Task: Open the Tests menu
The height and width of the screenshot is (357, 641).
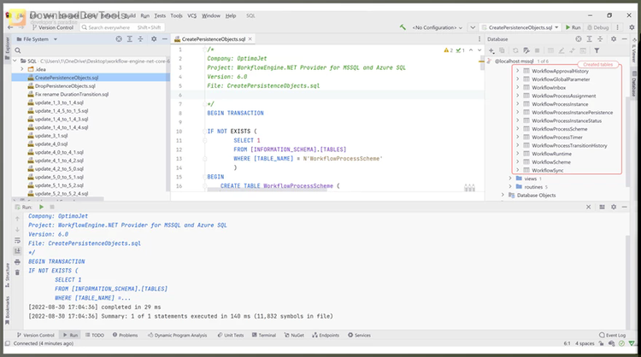Action: pos(160,15)
